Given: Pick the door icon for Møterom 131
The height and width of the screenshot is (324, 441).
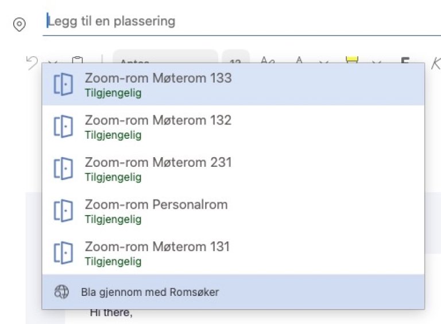Looking at the screenshot, I should (x=63, y=253).
